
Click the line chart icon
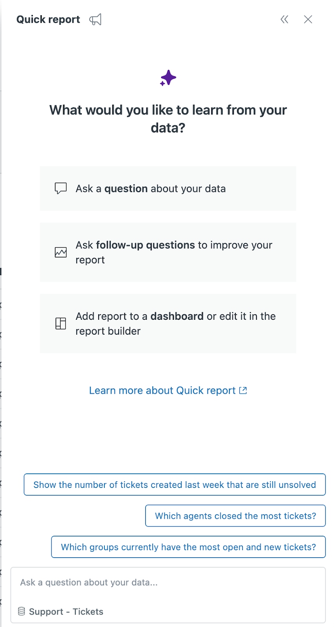coord(61,252)
